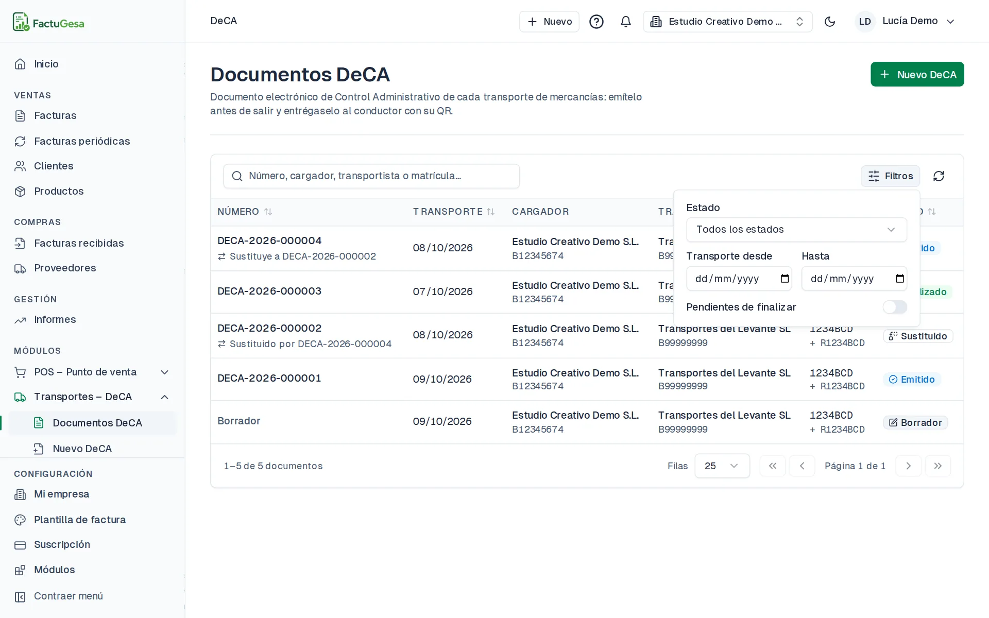The width and height of the screenshot is (989, 618).
Task: Sort table by Transporte column
Action: (453, 212)
